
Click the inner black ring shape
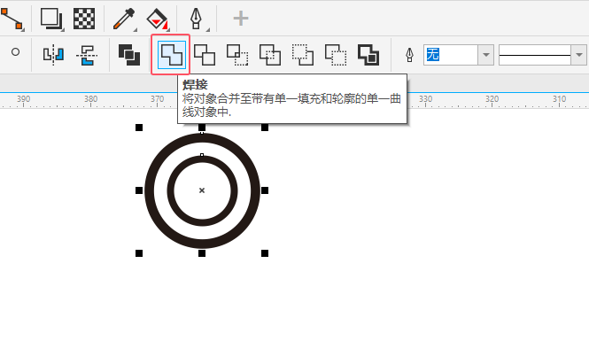pyautogui.click(x=171, y=190)
